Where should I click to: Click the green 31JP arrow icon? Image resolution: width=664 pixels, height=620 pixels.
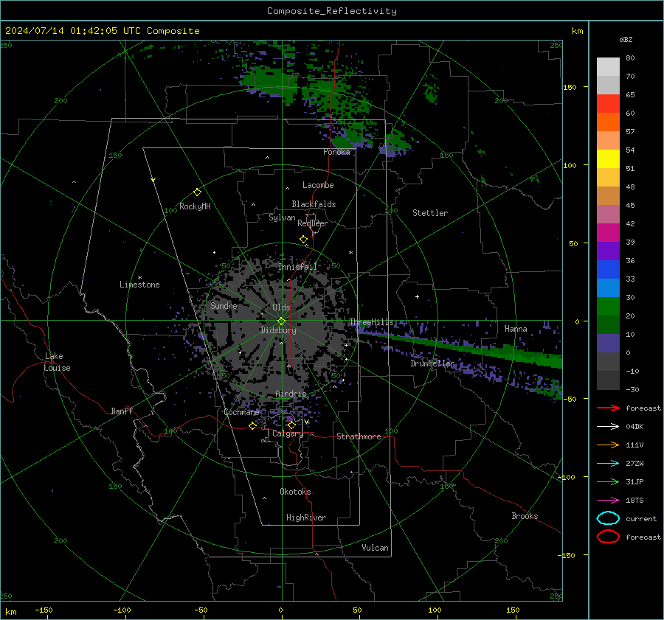[x=608, y=481]
